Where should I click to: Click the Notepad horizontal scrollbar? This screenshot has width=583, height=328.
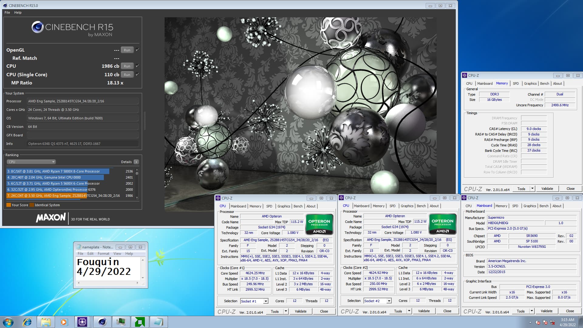108,283
